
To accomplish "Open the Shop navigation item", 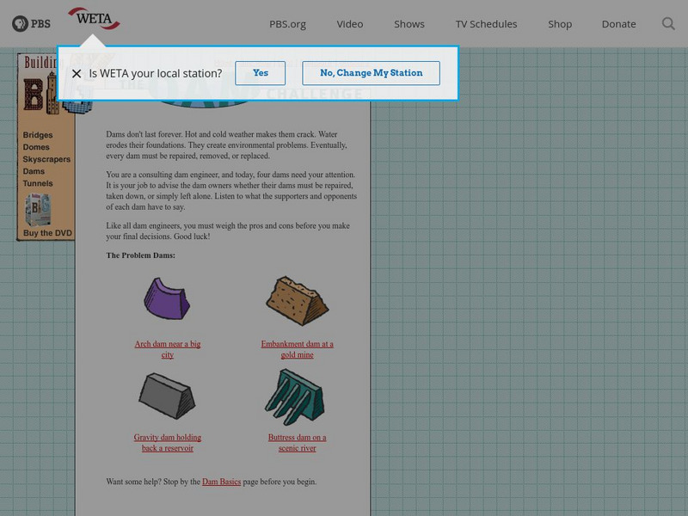I will (x=560, y=24).
